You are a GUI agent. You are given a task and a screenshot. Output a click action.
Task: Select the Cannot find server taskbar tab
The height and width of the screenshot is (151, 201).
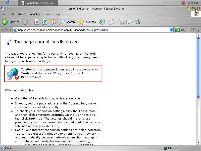click(x=38, y=3)
